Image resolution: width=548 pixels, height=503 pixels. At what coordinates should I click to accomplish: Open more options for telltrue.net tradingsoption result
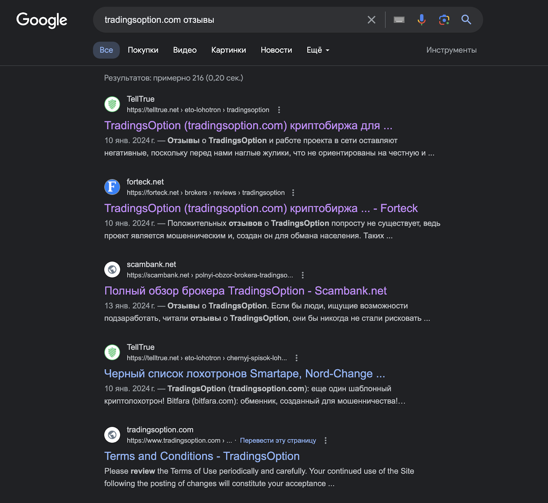tap(279, 110)
